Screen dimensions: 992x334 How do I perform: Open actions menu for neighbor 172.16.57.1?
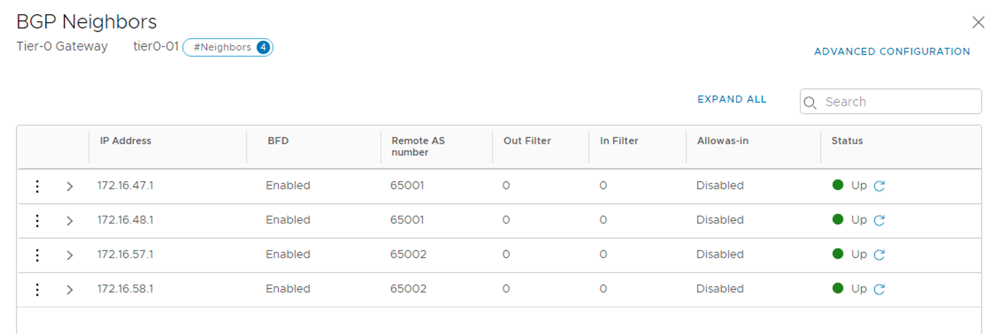[37, 255]
